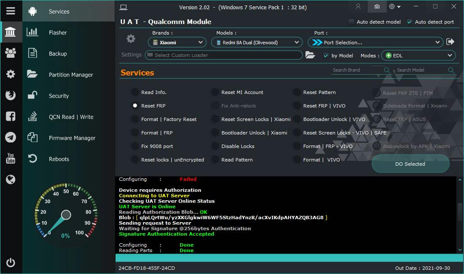The image size is (464, 274).
Task: Click the Select Custom Loader field
Action: coord(224,55)
